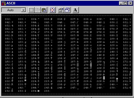
Task: Expand the Auto font size dropdown arrow
Action: tap(23, 10)
